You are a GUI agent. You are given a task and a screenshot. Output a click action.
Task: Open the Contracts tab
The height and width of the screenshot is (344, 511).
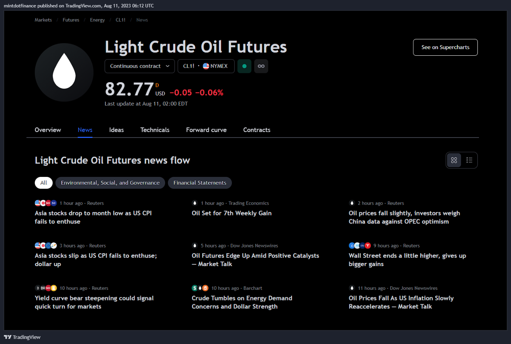pyautogui.click(x=257, y=130)
